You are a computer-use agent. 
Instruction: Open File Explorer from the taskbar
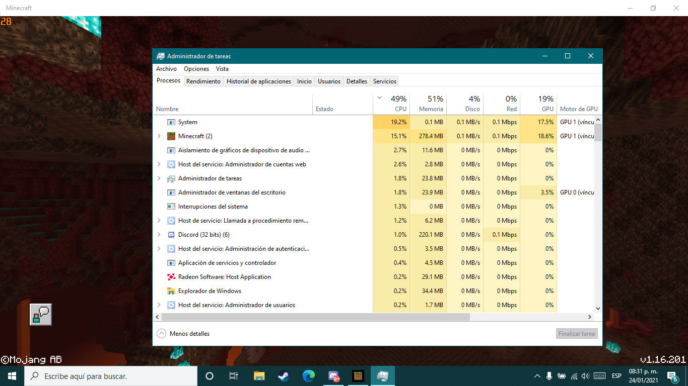tap(259, 376)
